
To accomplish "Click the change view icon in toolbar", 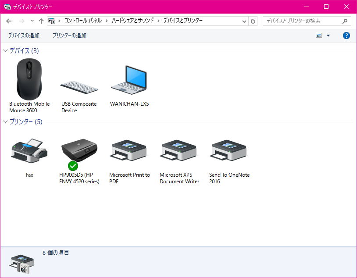I will pos(319,35).
